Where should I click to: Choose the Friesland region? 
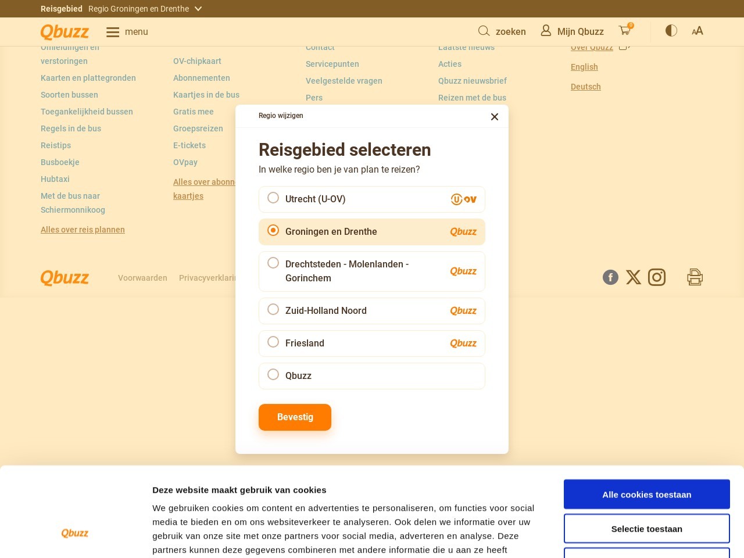click(x=372, y=344)
